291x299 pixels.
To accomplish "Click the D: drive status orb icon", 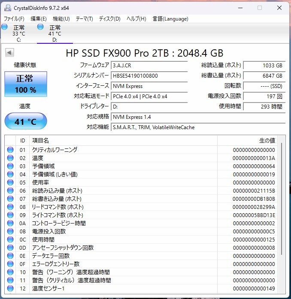I will click(40, 27).
